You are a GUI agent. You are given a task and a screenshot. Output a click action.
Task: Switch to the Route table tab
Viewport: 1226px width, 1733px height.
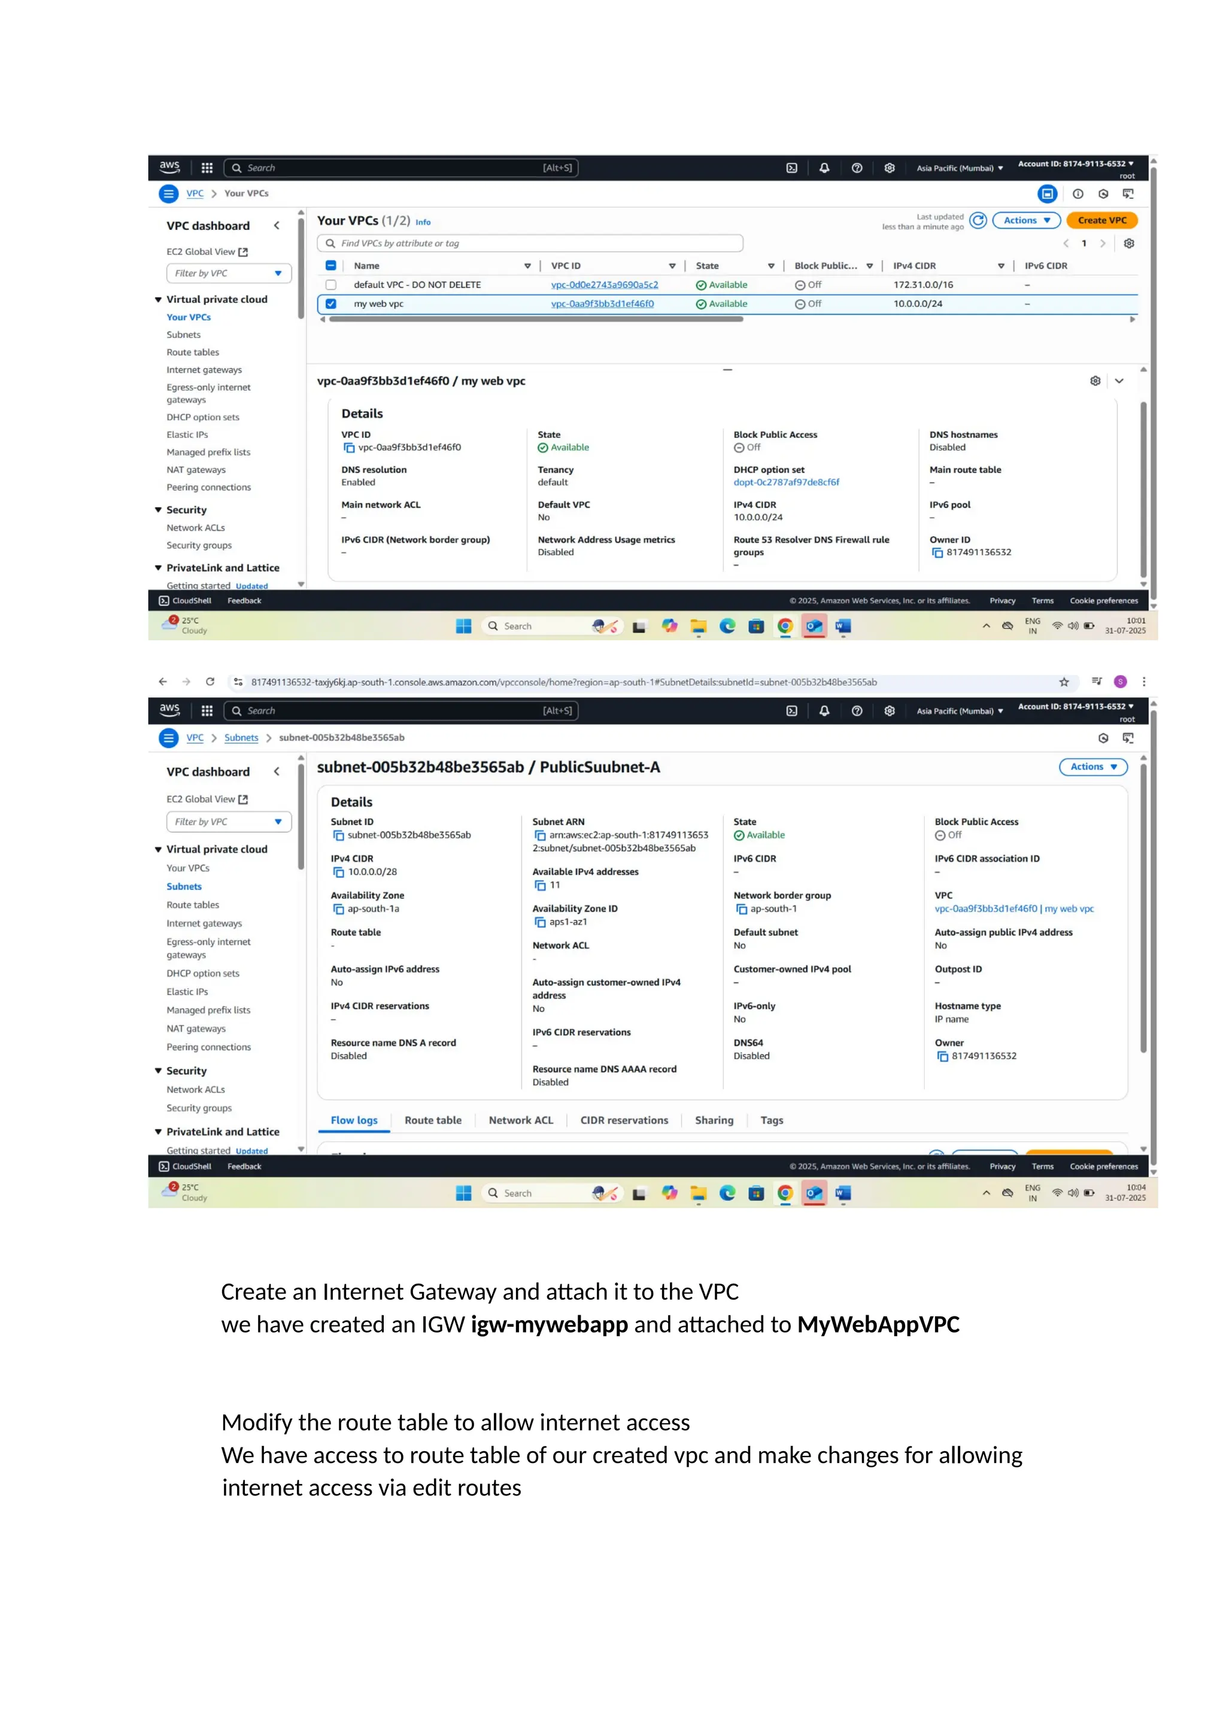point(433,1120)
